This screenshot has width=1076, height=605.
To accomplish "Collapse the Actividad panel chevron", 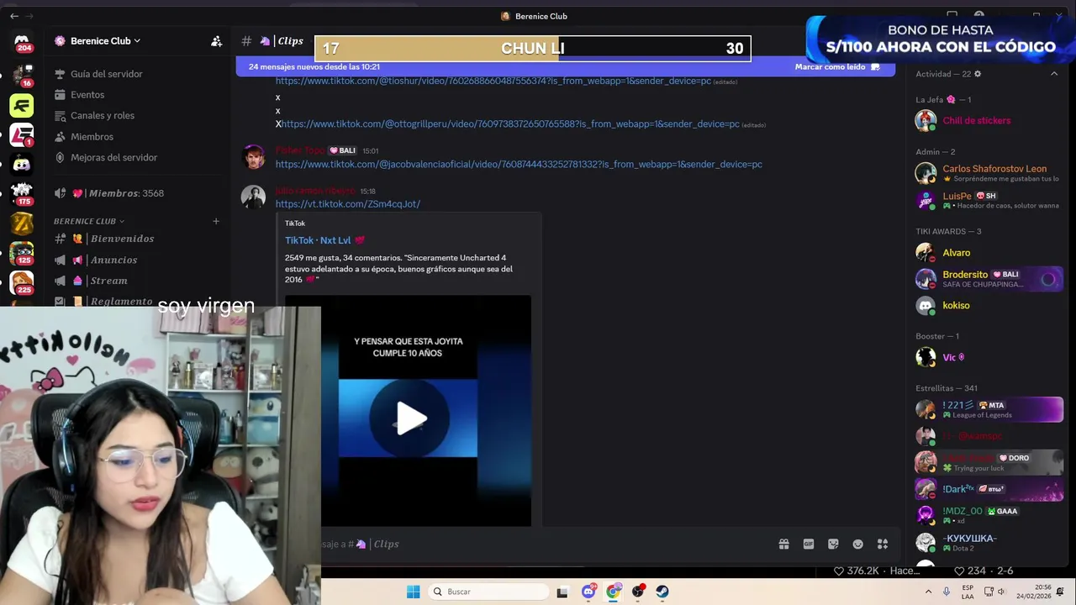I will click(x=1054, y=74).
